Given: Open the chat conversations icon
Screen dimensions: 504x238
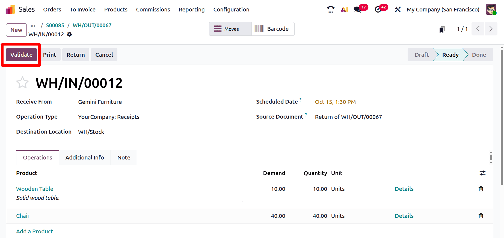Looking at the screenshot, I should (x=357, y=10).
